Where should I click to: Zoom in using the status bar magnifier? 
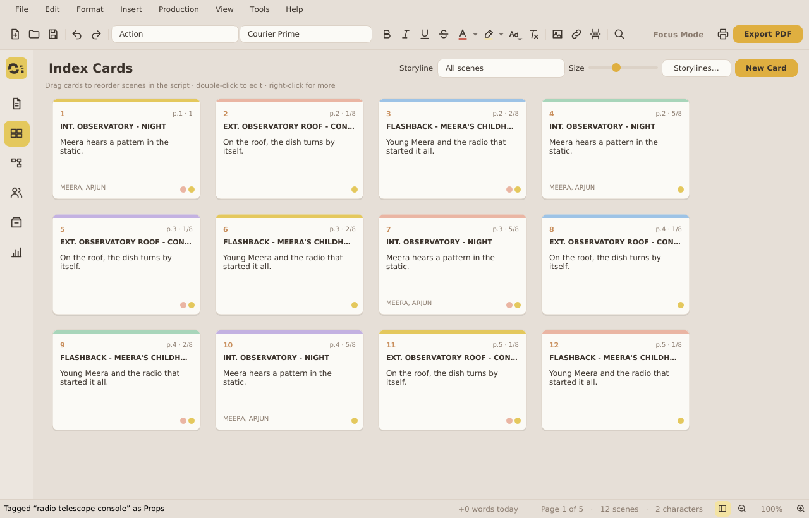801,509
